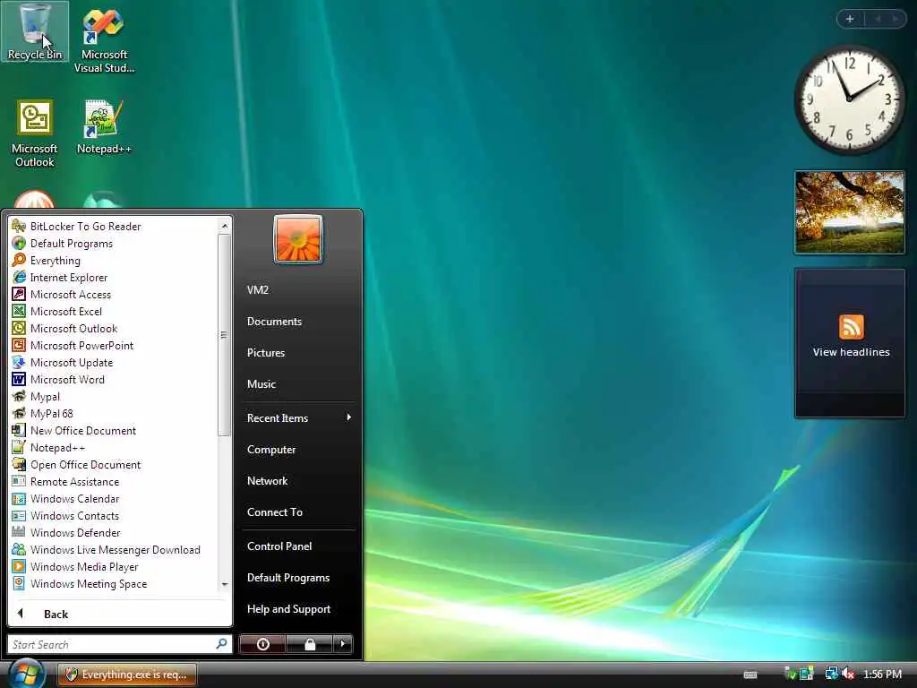The image size is (917, 688).
Task: Click the power button in the Start menu
Action: point(262,644)
